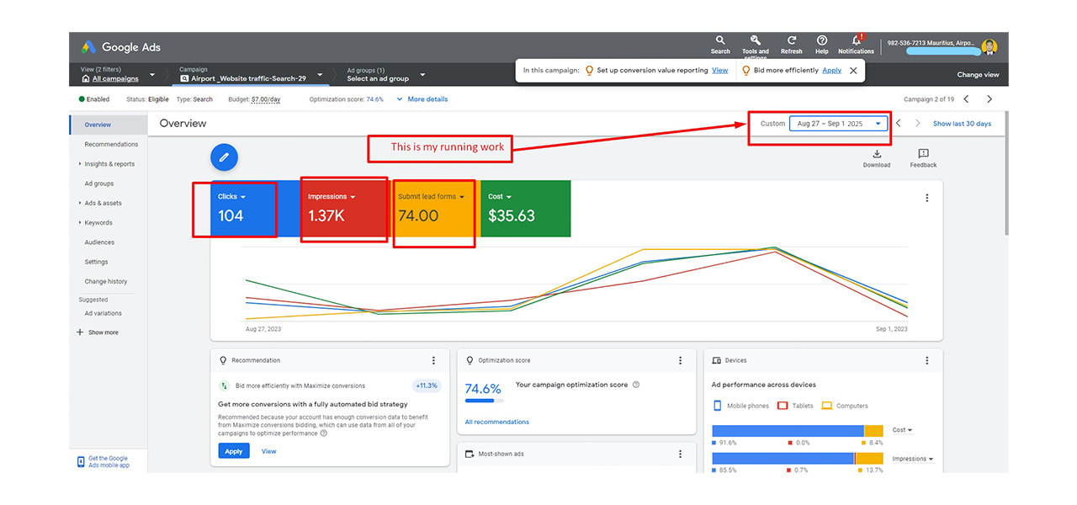Click the Refresh icon

click(x=791, y=40)
